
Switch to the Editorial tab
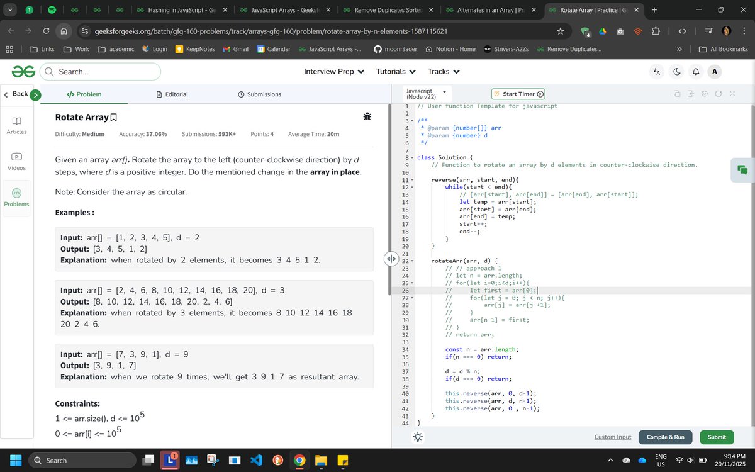[x=172, y=94]
